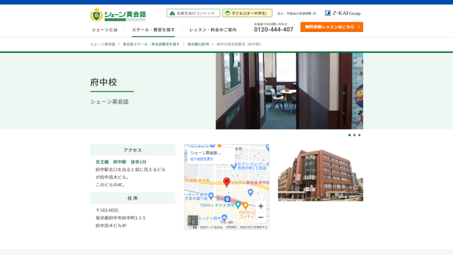Click the phone number 0120-444-407

tap(273, 30)
